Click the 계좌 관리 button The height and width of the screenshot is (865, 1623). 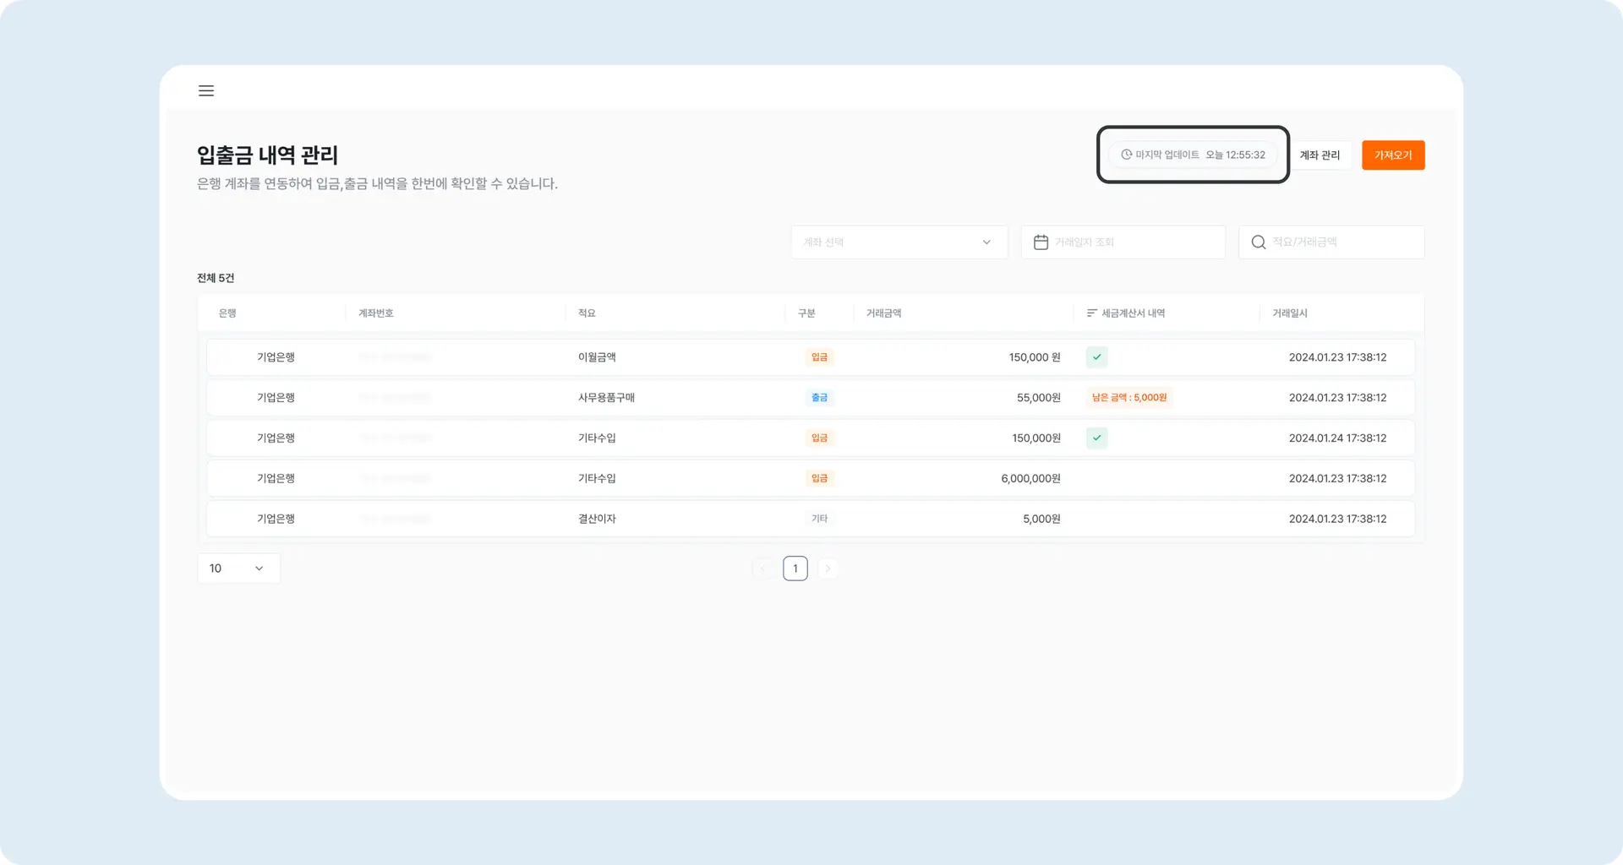point(1319,155)
